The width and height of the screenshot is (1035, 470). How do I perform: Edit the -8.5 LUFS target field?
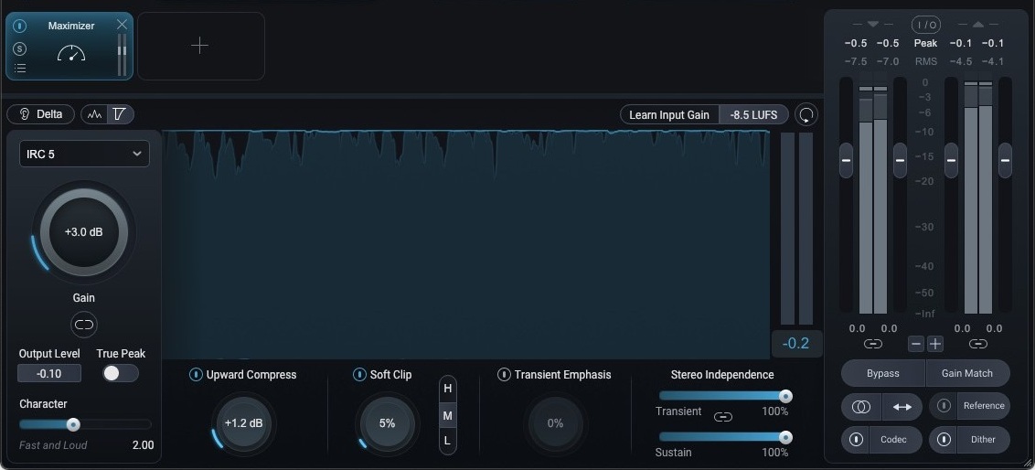[x=753, y=115]
